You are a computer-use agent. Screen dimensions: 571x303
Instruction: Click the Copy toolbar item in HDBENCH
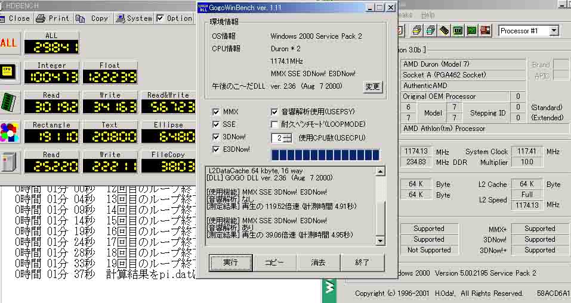(92, 18)
